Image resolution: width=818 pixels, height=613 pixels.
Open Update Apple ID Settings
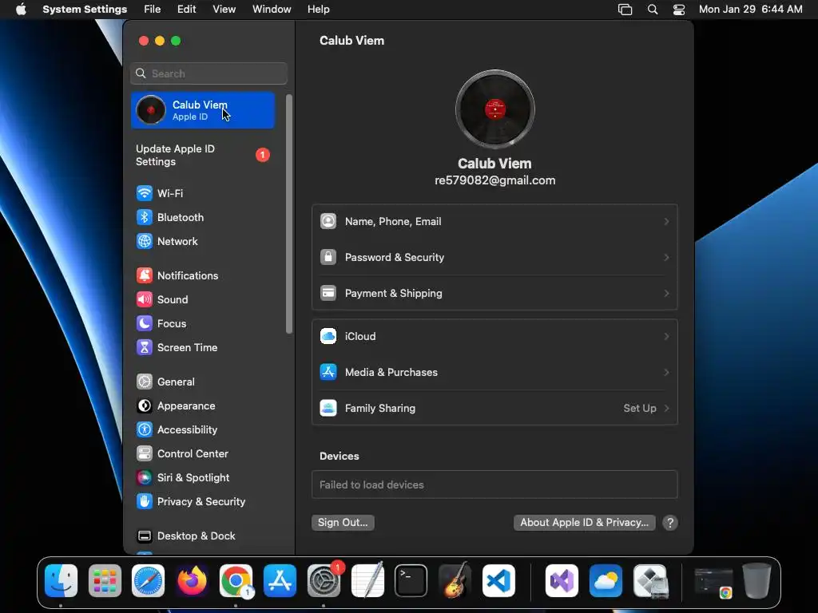tap(203, 156)
